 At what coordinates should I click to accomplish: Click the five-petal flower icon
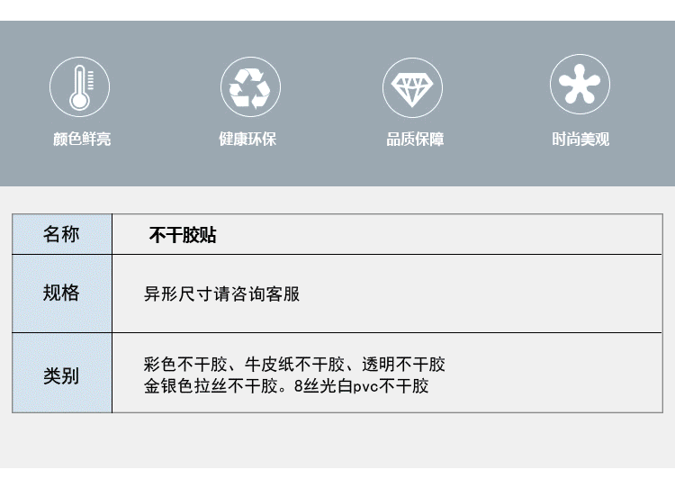tap(580, 84)
